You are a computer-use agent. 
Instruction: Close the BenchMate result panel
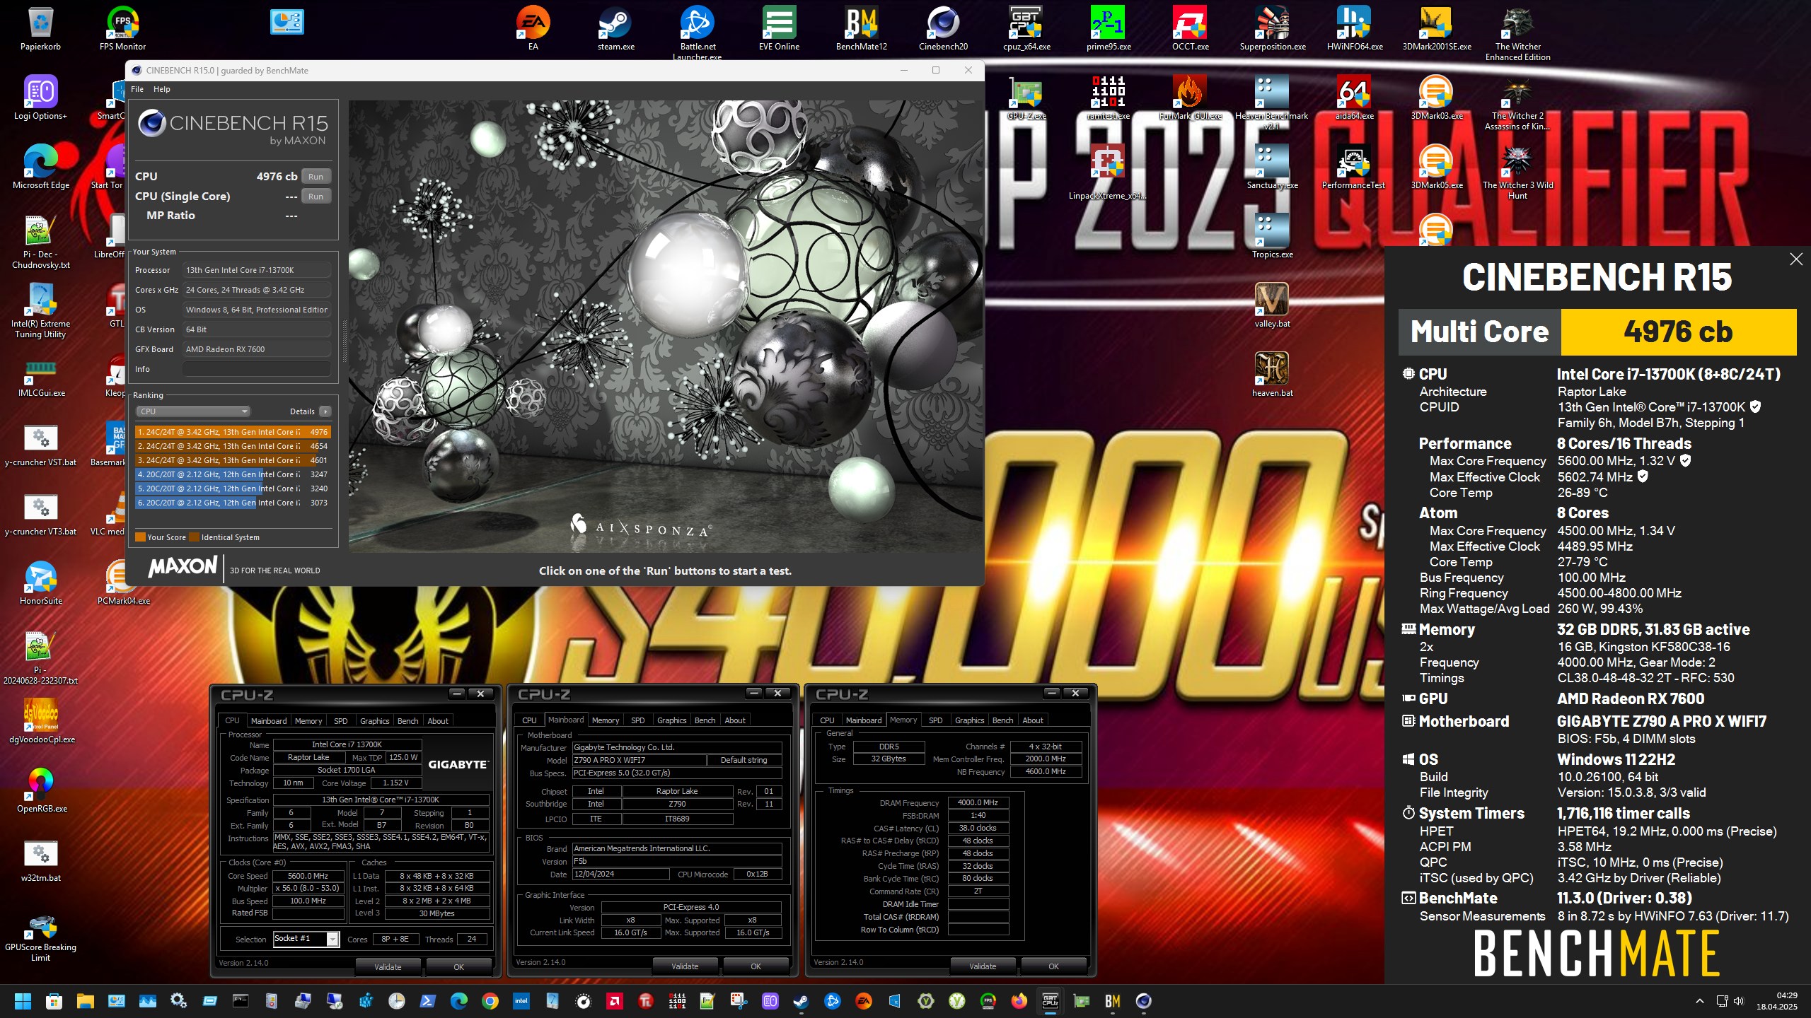point(1796,259)
